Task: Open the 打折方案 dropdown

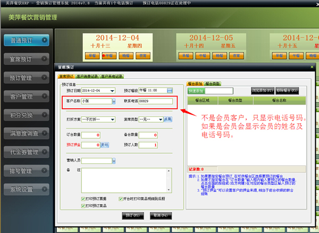Action: click(112, 119)
